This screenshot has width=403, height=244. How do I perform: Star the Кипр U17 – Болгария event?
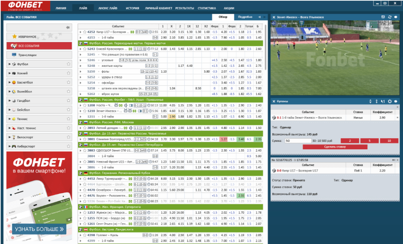click(84, 32)
